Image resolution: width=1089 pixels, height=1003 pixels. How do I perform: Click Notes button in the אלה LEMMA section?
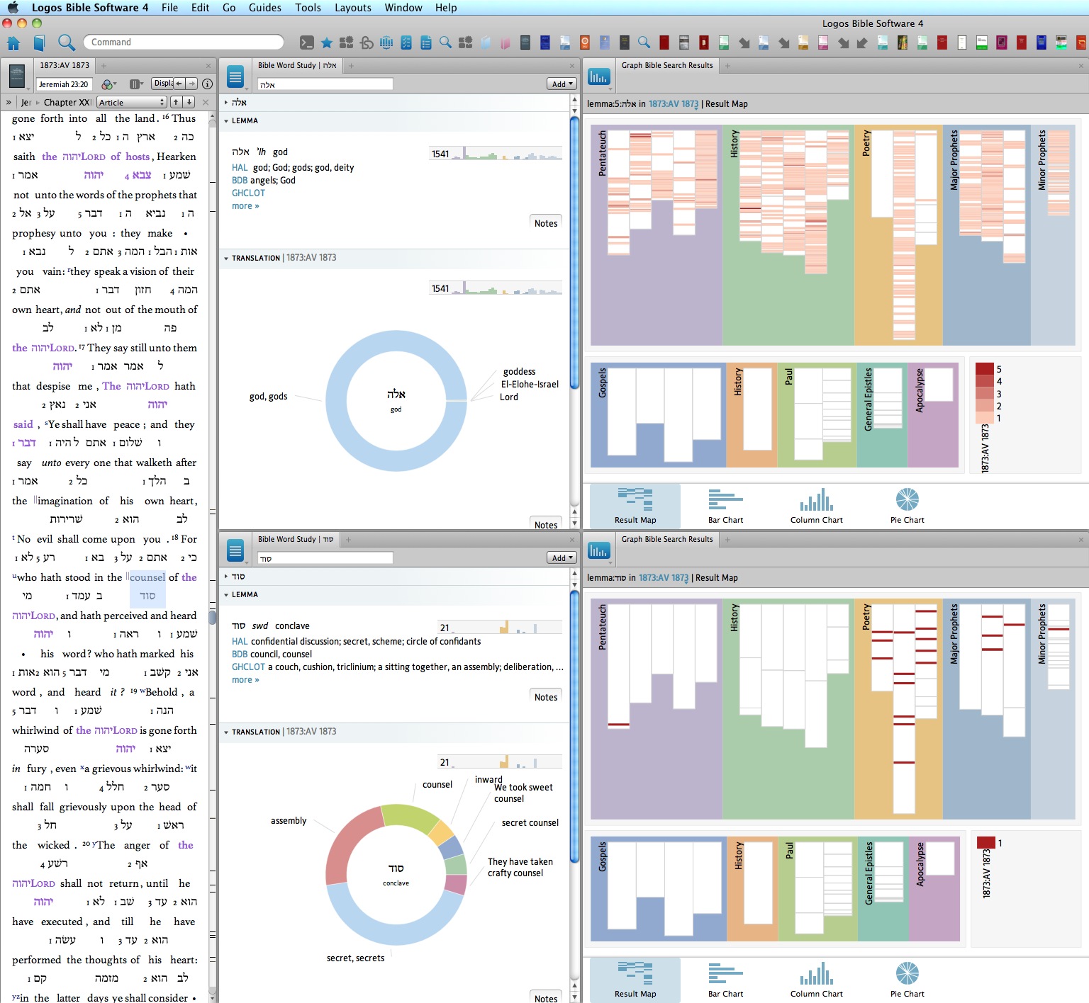pos(546,223)
